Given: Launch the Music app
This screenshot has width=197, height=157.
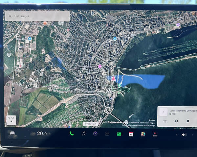Looking at the screenshot, I should 83,133.
